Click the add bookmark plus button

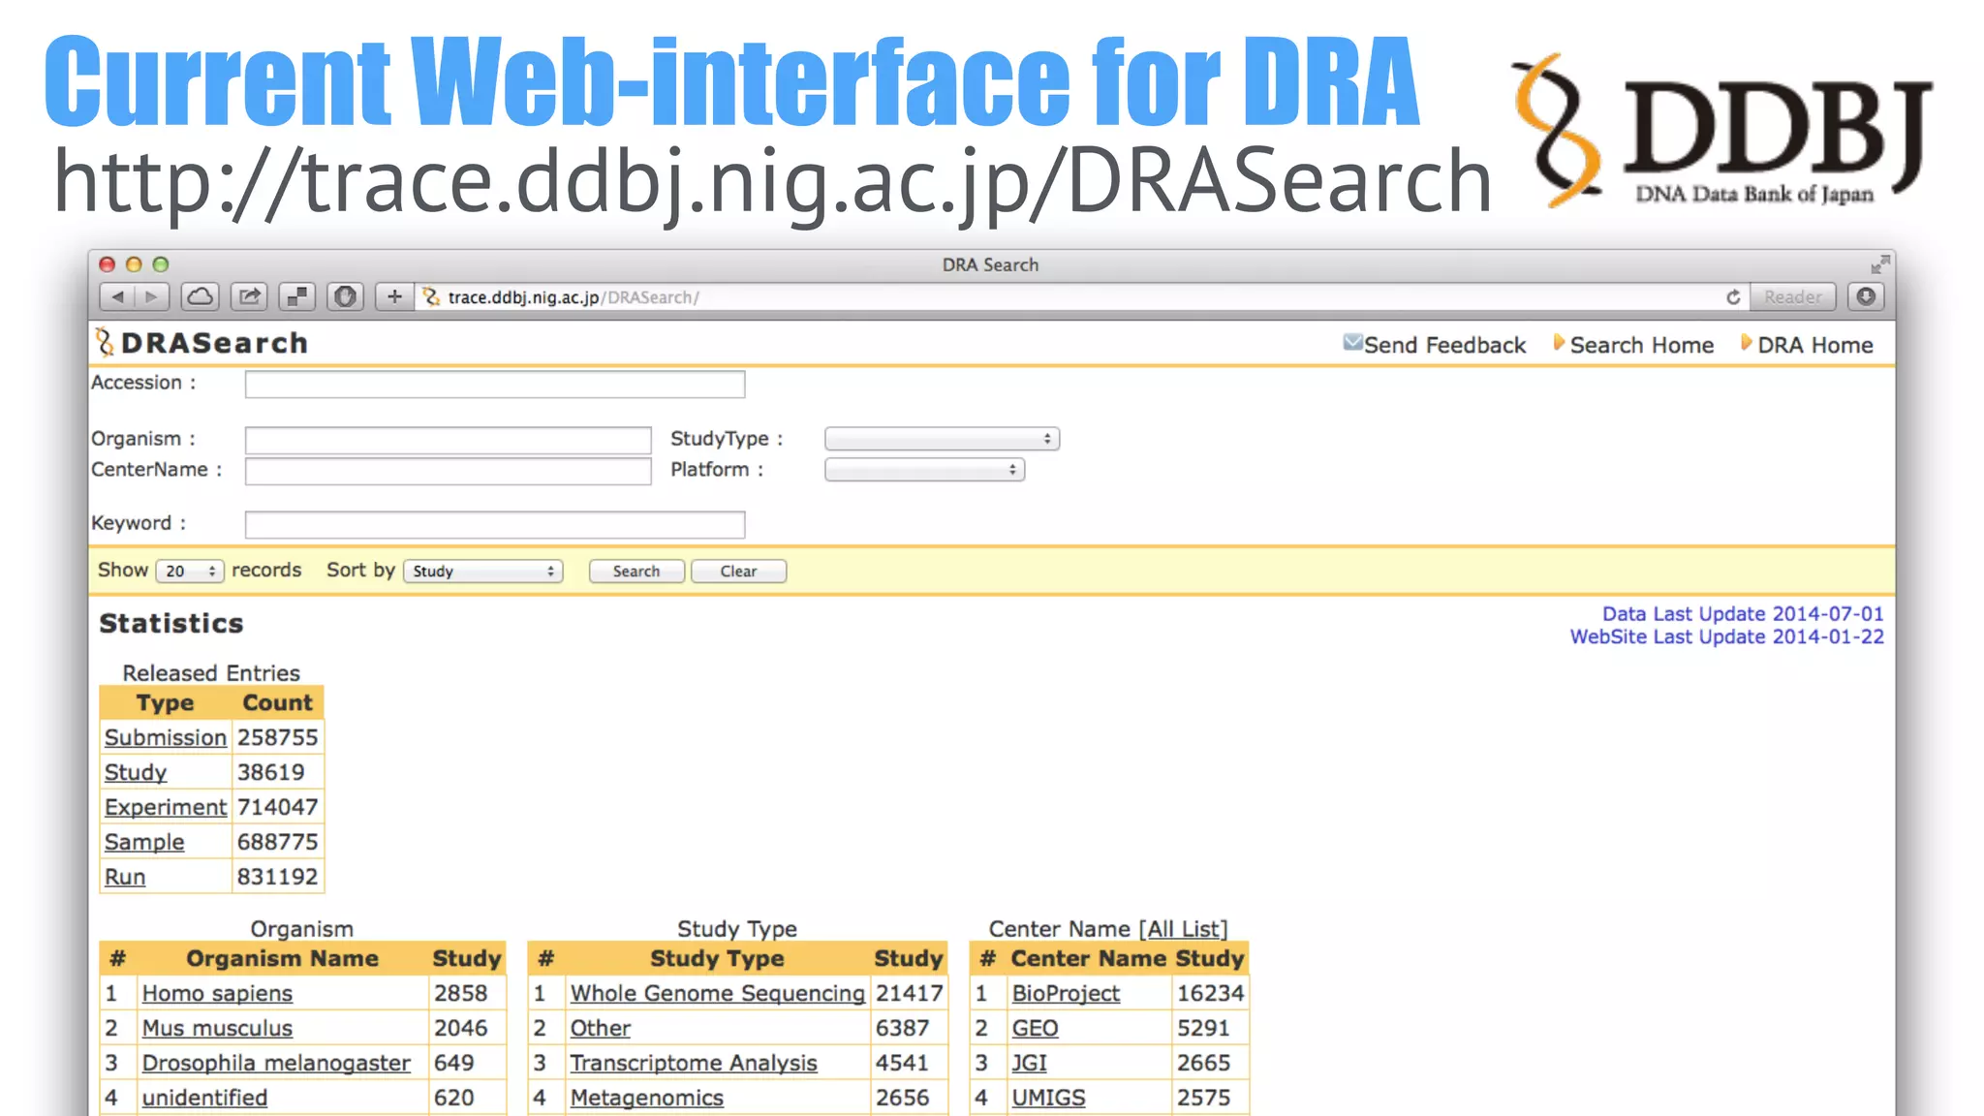(394, 297)
